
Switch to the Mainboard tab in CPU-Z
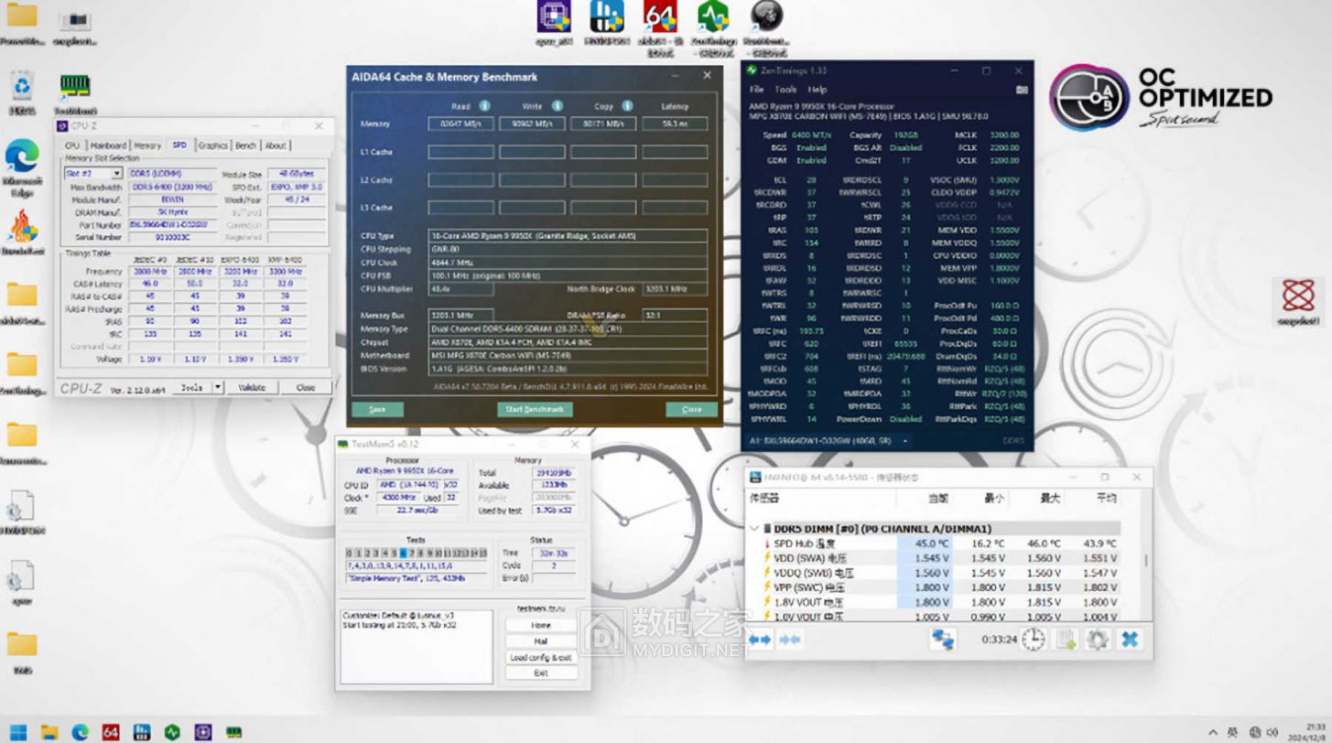point(108,145)
